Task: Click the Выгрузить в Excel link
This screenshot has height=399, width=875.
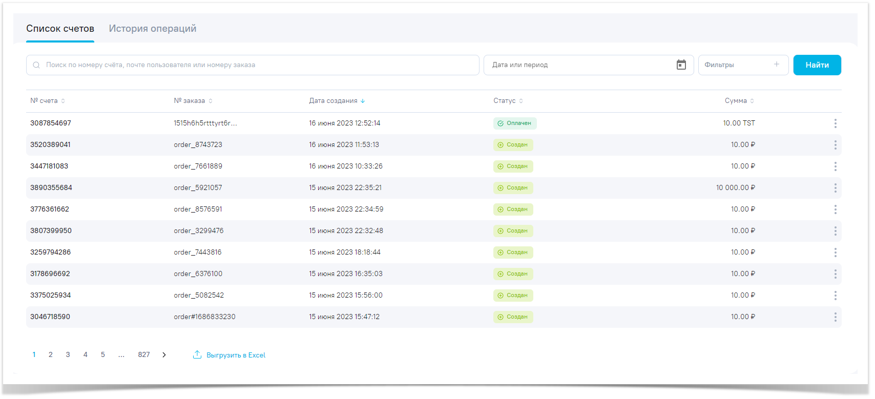Action: point(236,355)
